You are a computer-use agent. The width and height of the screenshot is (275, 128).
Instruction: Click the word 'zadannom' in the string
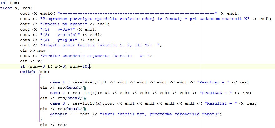click(210, 19)
